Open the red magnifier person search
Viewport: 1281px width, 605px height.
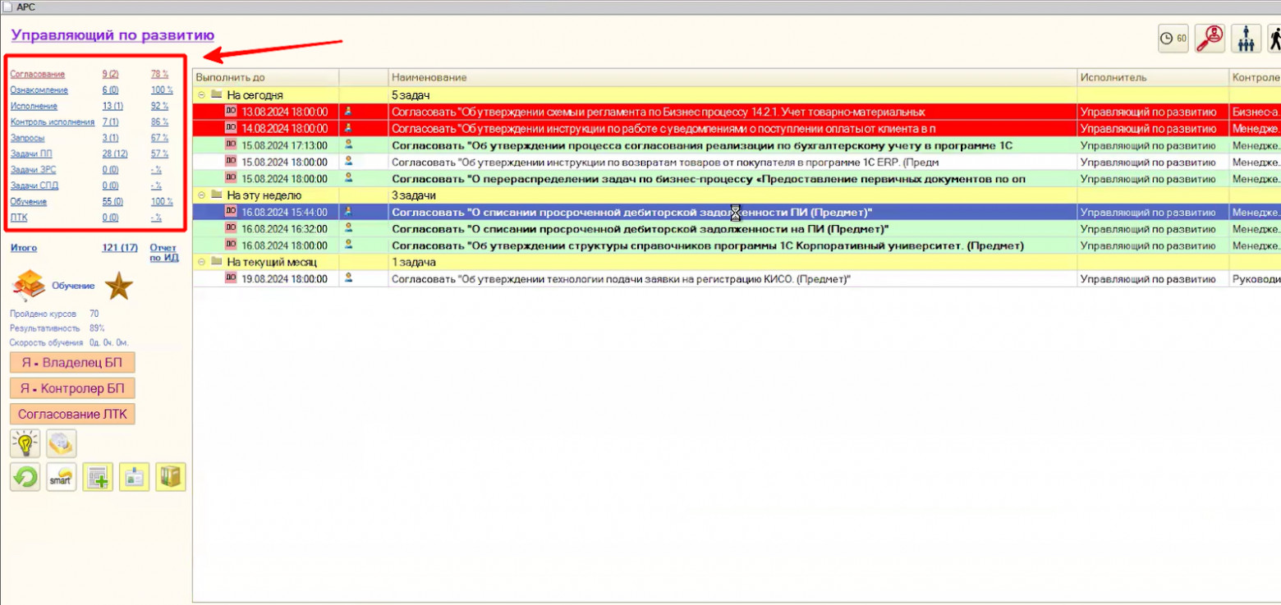[1210, 38]
